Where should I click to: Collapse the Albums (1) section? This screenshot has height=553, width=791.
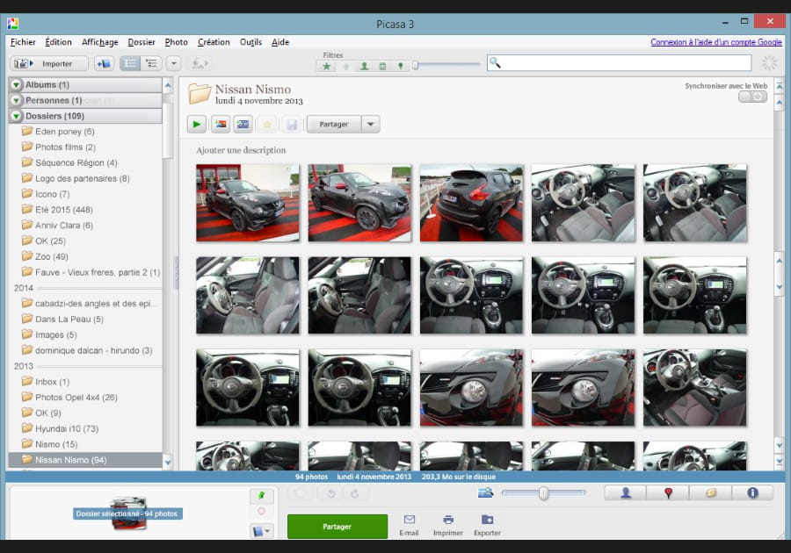pyautogui.click(x=16, y=84)
